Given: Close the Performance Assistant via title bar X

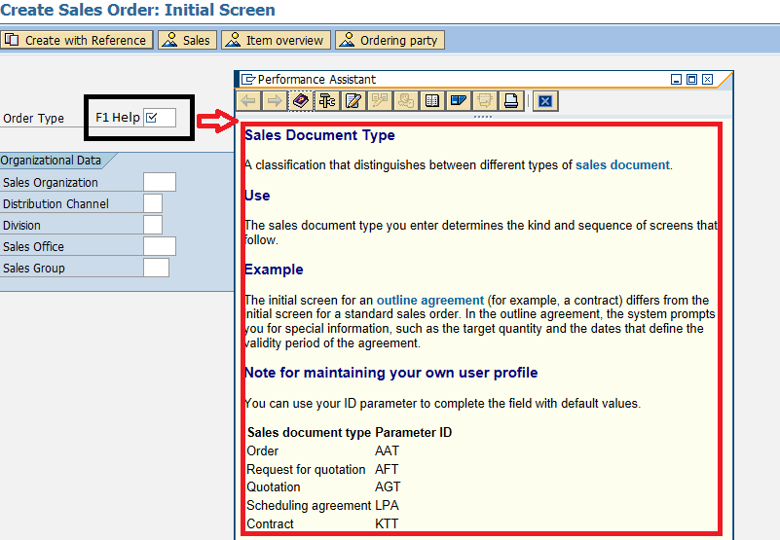Looking at the screenshot, I should (x=707, y=79).
